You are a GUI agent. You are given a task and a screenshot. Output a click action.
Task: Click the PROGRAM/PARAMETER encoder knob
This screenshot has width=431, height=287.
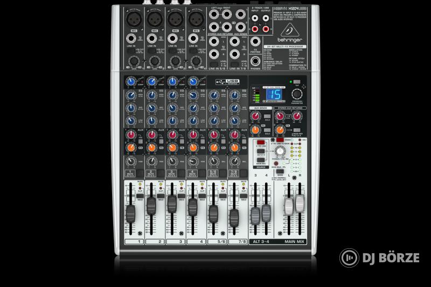297,94
